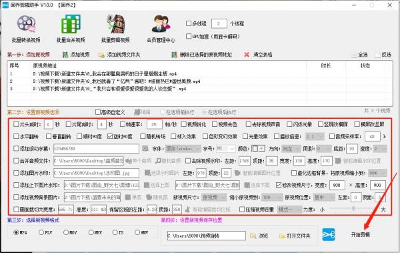Enable 多线程 checkbox
This screenshot has width=400, height=253.
(189, 23)
